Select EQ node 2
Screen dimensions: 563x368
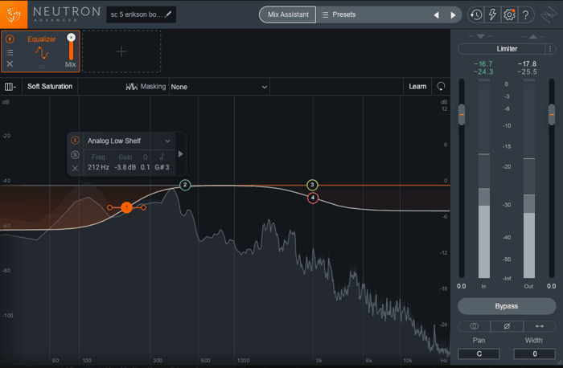(x=185, y=185)
